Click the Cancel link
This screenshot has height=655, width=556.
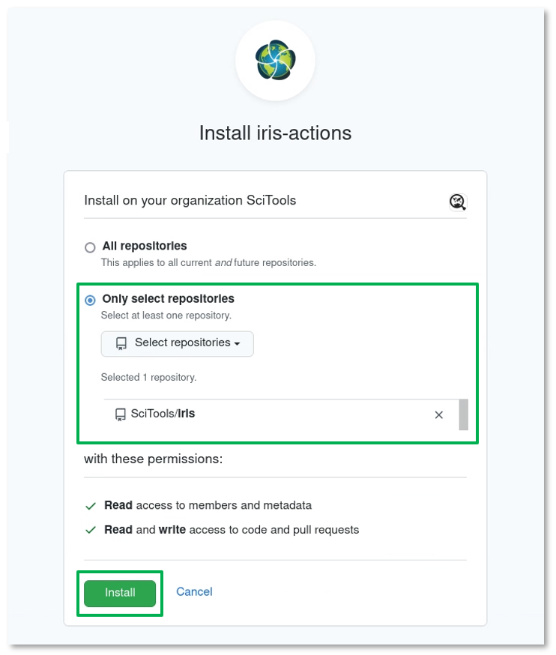pos(194,592)
